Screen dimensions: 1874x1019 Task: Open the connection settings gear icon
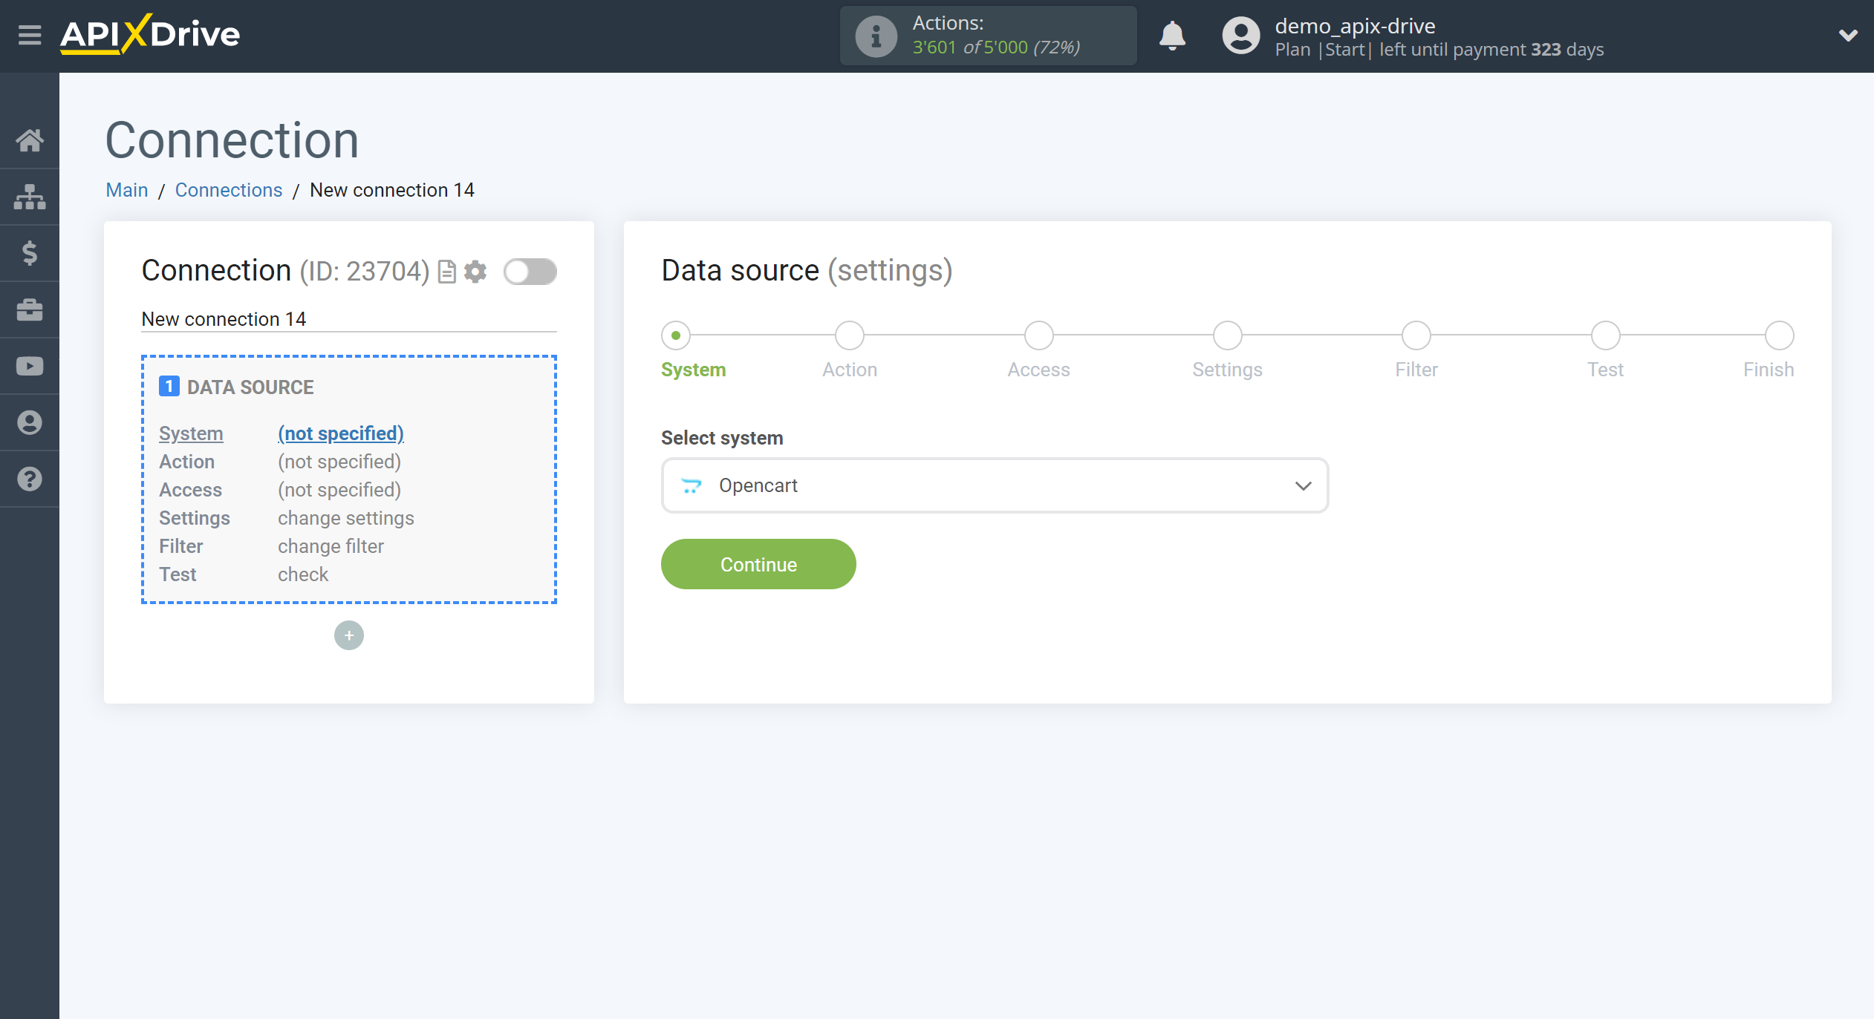pos(475,271)
